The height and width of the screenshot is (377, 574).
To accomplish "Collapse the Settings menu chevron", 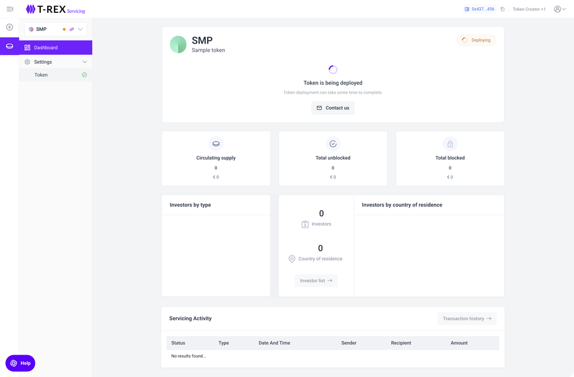I will click(x=85, y=62).
